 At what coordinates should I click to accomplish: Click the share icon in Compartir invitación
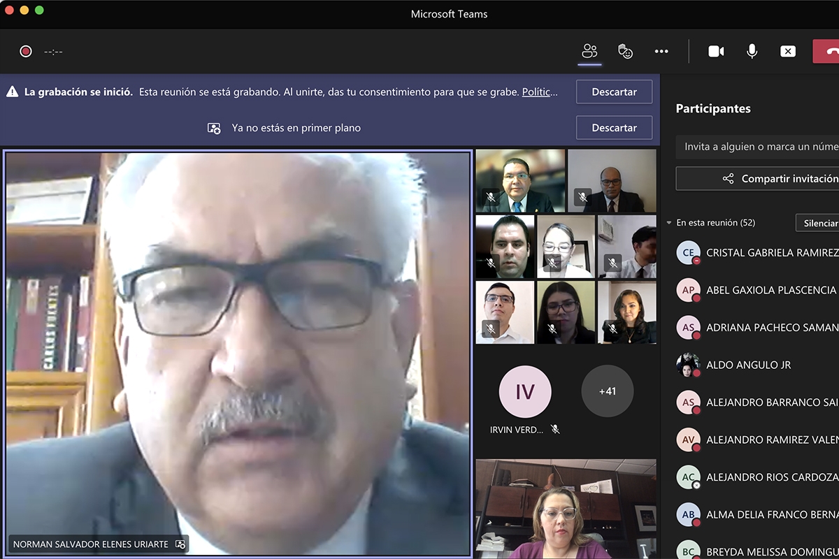pyautogui.click(x=728, y=179)
